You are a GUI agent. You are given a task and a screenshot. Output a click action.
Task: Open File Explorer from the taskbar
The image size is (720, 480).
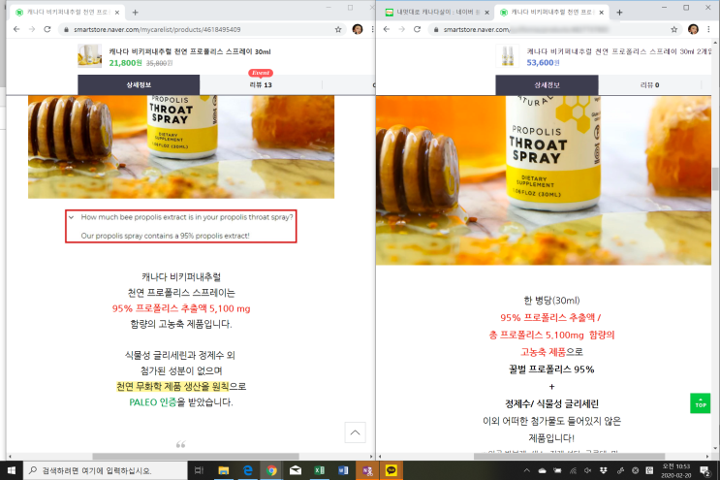click(x=224, y=470)
